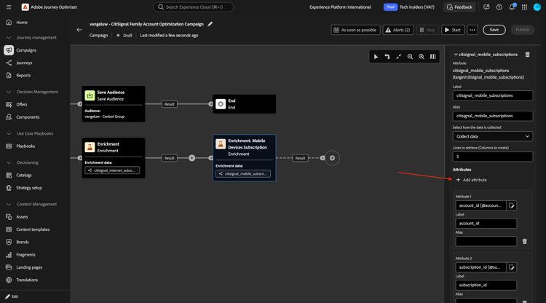Open Playbooks in sidebar
The height and width of the screenshot is (303, 546).
point(25,146)
